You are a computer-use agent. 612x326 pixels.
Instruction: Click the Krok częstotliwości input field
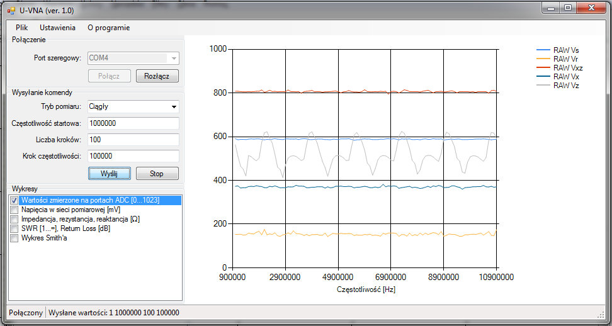[133, 155]
